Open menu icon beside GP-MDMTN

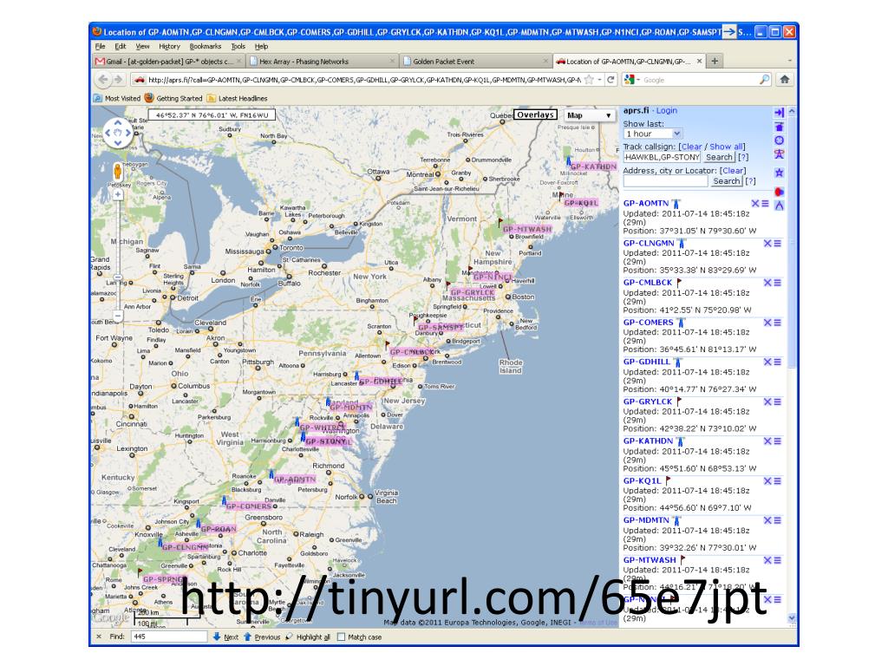(777, 520)
